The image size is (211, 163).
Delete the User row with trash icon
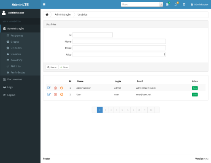tap(55, 95)
